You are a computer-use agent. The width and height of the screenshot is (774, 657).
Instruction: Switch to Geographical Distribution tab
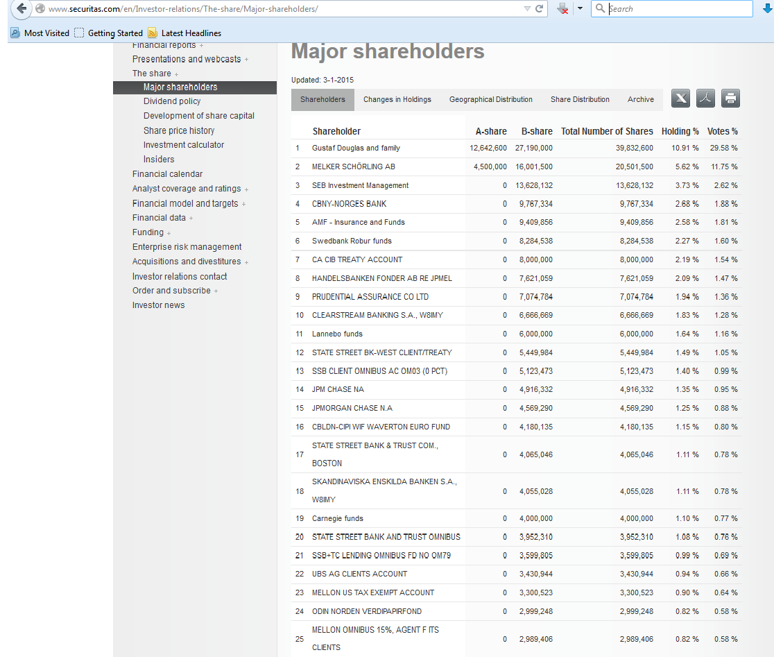[x=490, y=99]
